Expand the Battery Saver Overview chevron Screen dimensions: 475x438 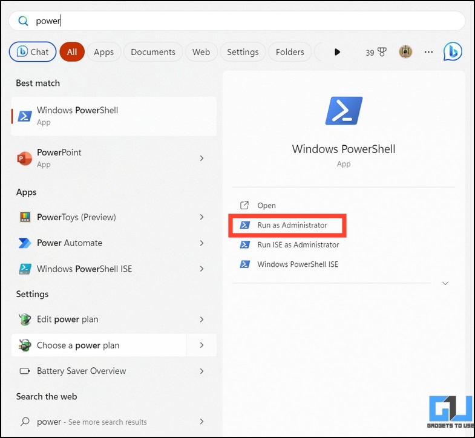201,371
